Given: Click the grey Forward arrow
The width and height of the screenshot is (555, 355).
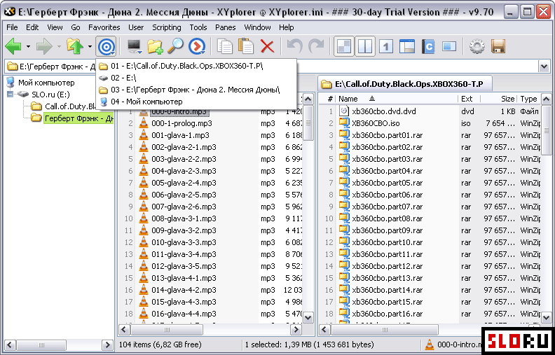Looking at the screenshot, I should [x=44, y=47].
